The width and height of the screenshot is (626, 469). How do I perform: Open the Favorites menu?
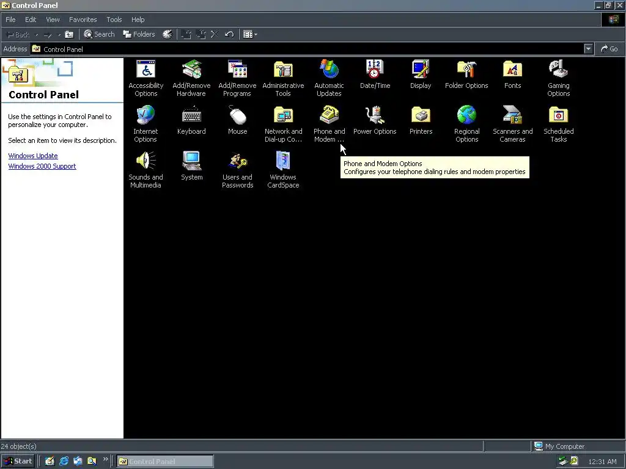pos(83,20)
